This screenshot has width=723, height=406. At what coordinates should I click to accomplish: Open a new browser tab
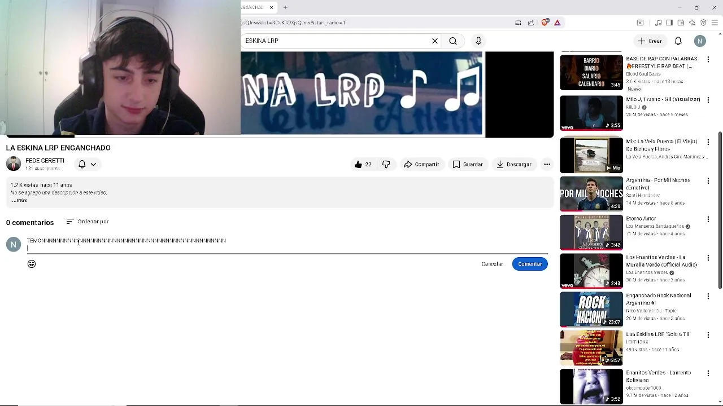pyautogui.click(x=285, y=7)
